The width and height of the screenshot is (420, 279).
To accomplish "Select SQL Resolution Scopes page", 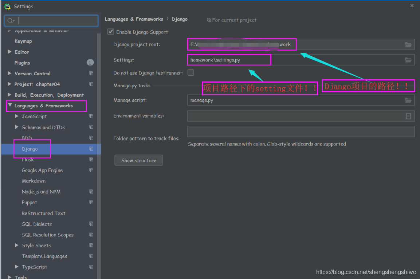I will [x=48, y=235].
